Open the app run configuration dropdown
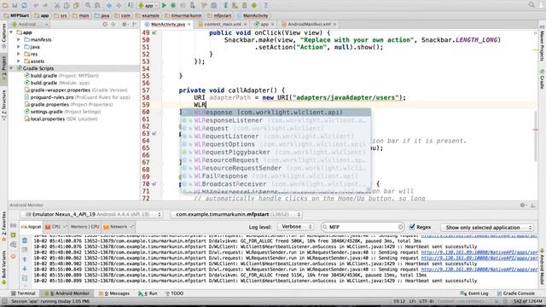Screen dimensions: 546x307 point(148,6)
